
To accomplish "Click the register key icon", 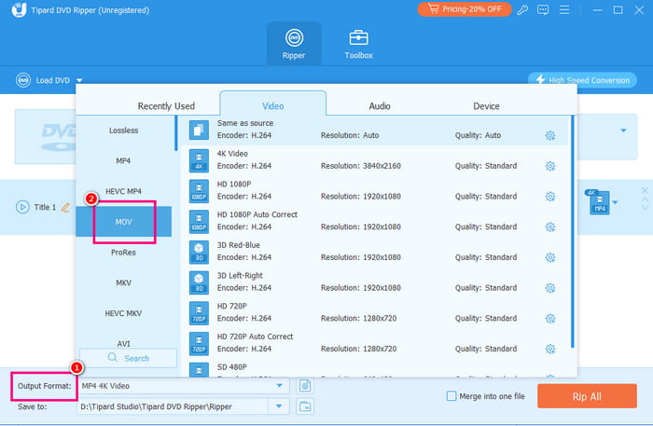I will (x=522, y=9).
